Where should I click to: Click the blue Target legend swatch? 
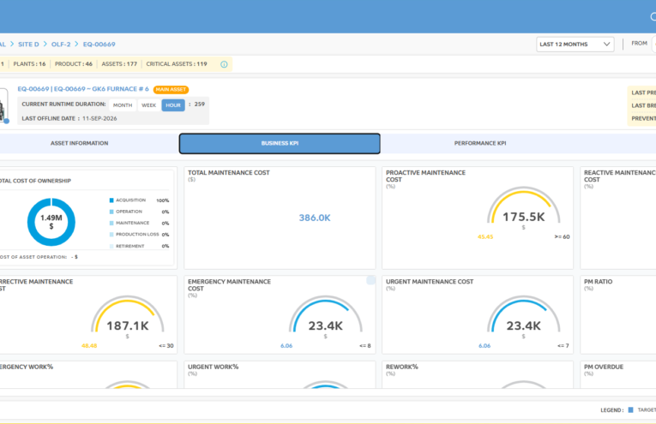pyautogui.click(x=630, y=409)
